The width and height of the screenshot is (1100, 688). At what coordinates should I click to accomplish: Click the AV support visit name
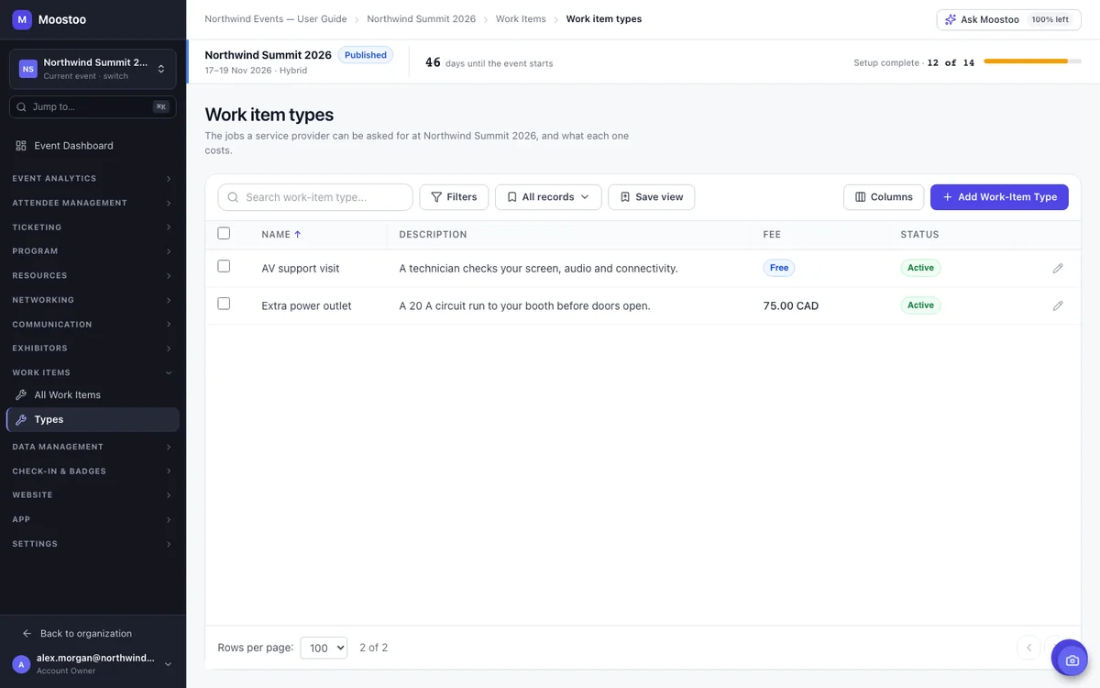pyautogui.click(x=301, y=269)
